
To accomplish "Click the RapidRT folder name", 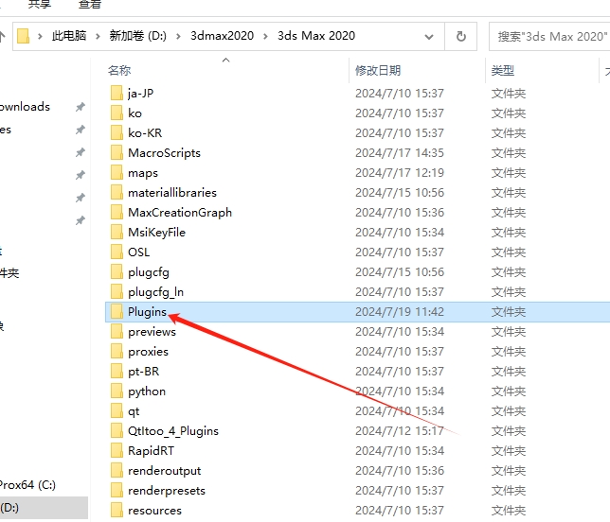I will click(151, 450).
